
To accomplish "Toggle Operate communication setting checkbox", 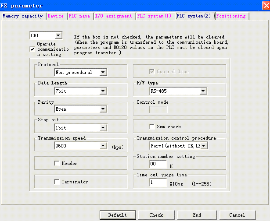I will click(32, 49).
